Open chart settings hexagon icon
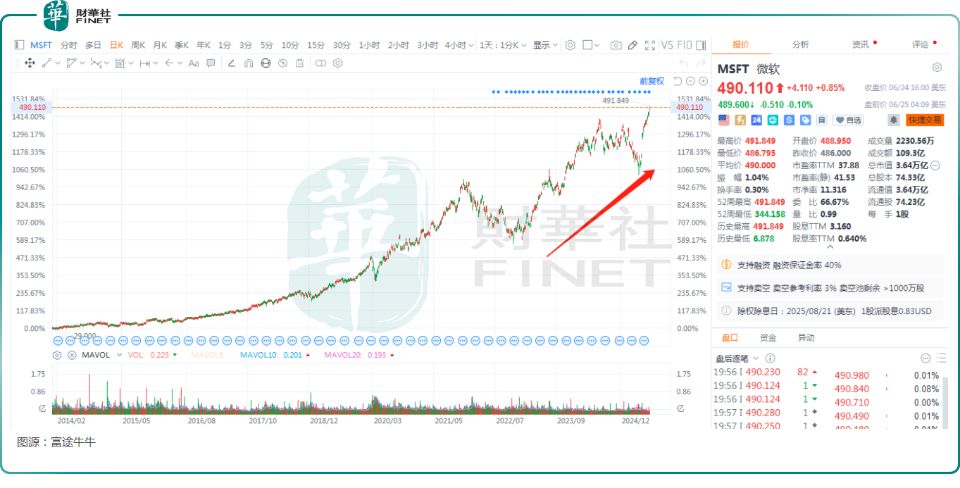This screenshot has height=488, width=960. [x=571, y=45]
